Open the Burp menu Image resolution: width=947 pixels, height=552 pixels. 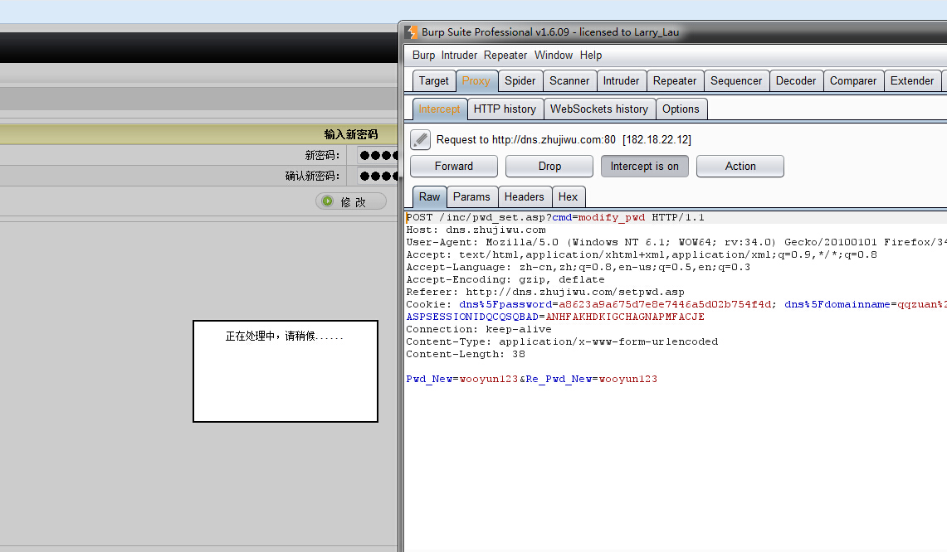[x=423, y=55]
